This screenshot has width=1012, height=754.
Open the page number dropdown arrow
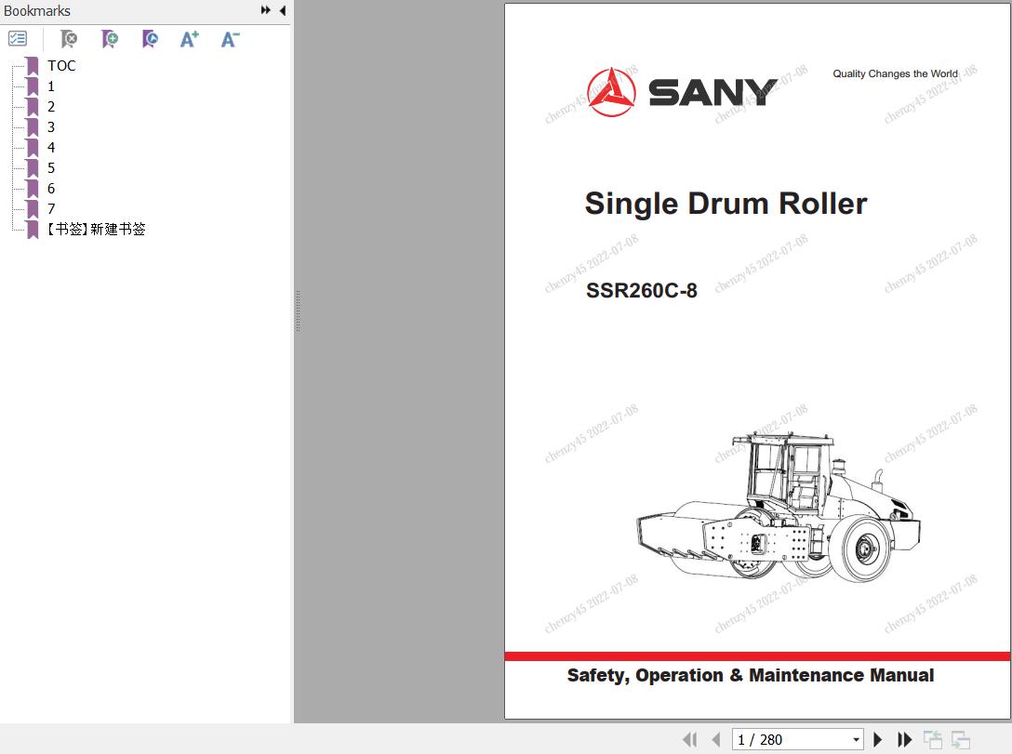pos(857,740)
